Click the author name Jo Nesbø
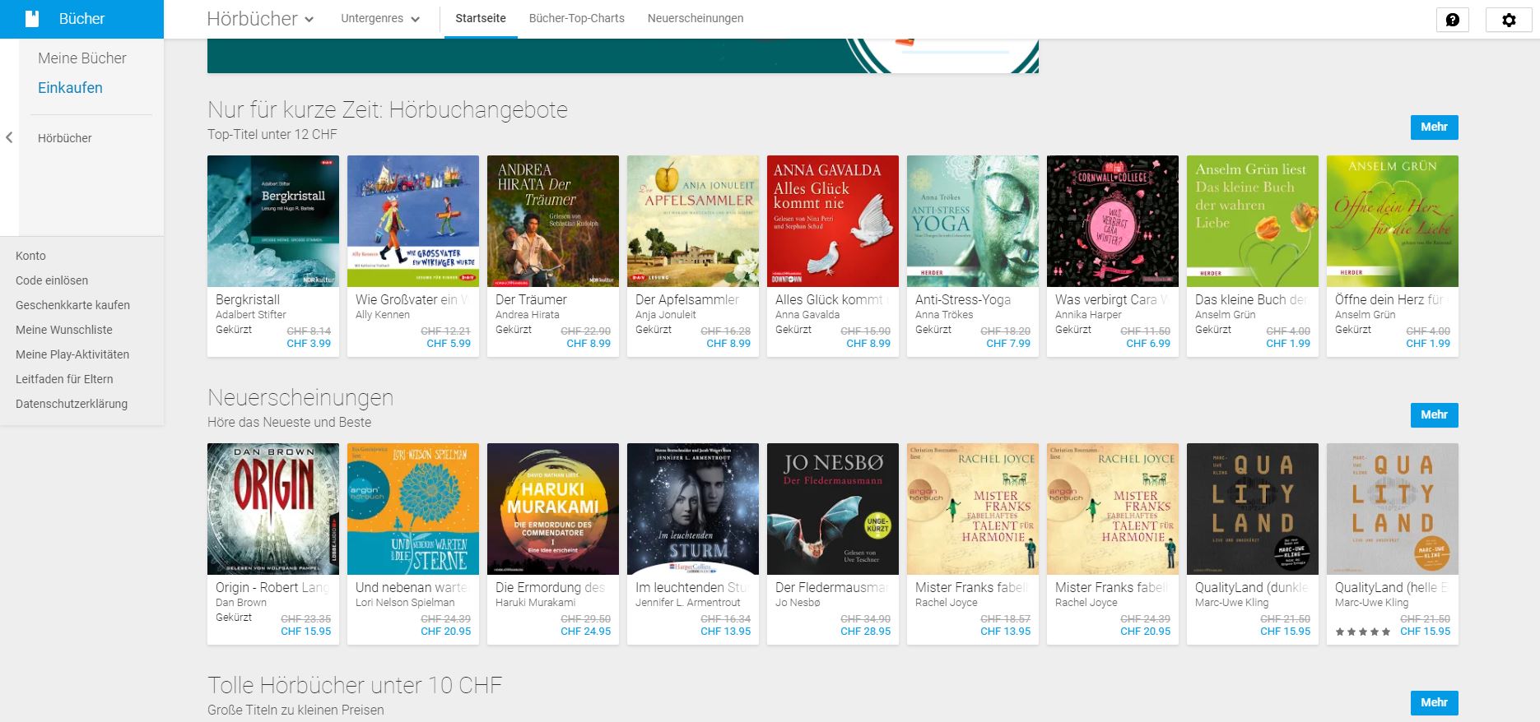Image resolution: width=1540 pixels, height=722 pixels. click(798, 603)
